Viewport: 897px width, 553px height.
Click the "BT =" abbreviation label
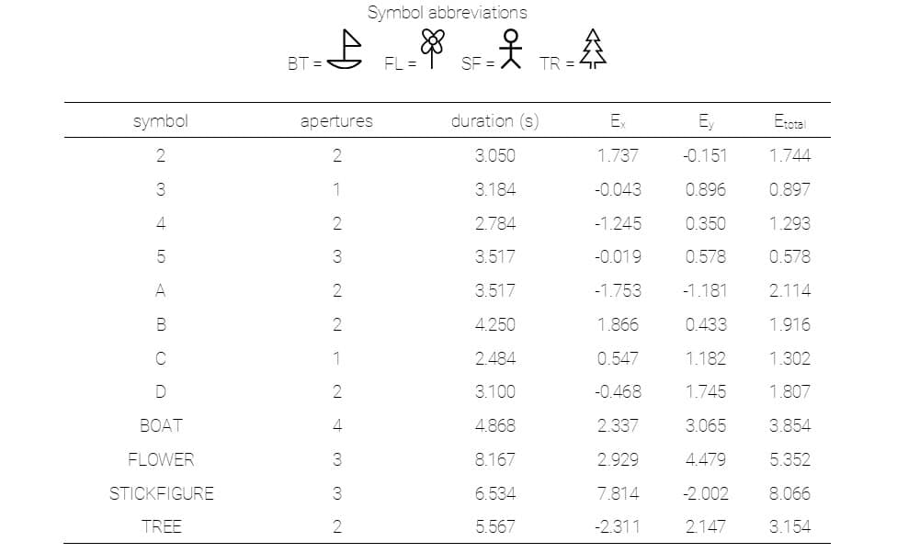[x=304, y=64]
